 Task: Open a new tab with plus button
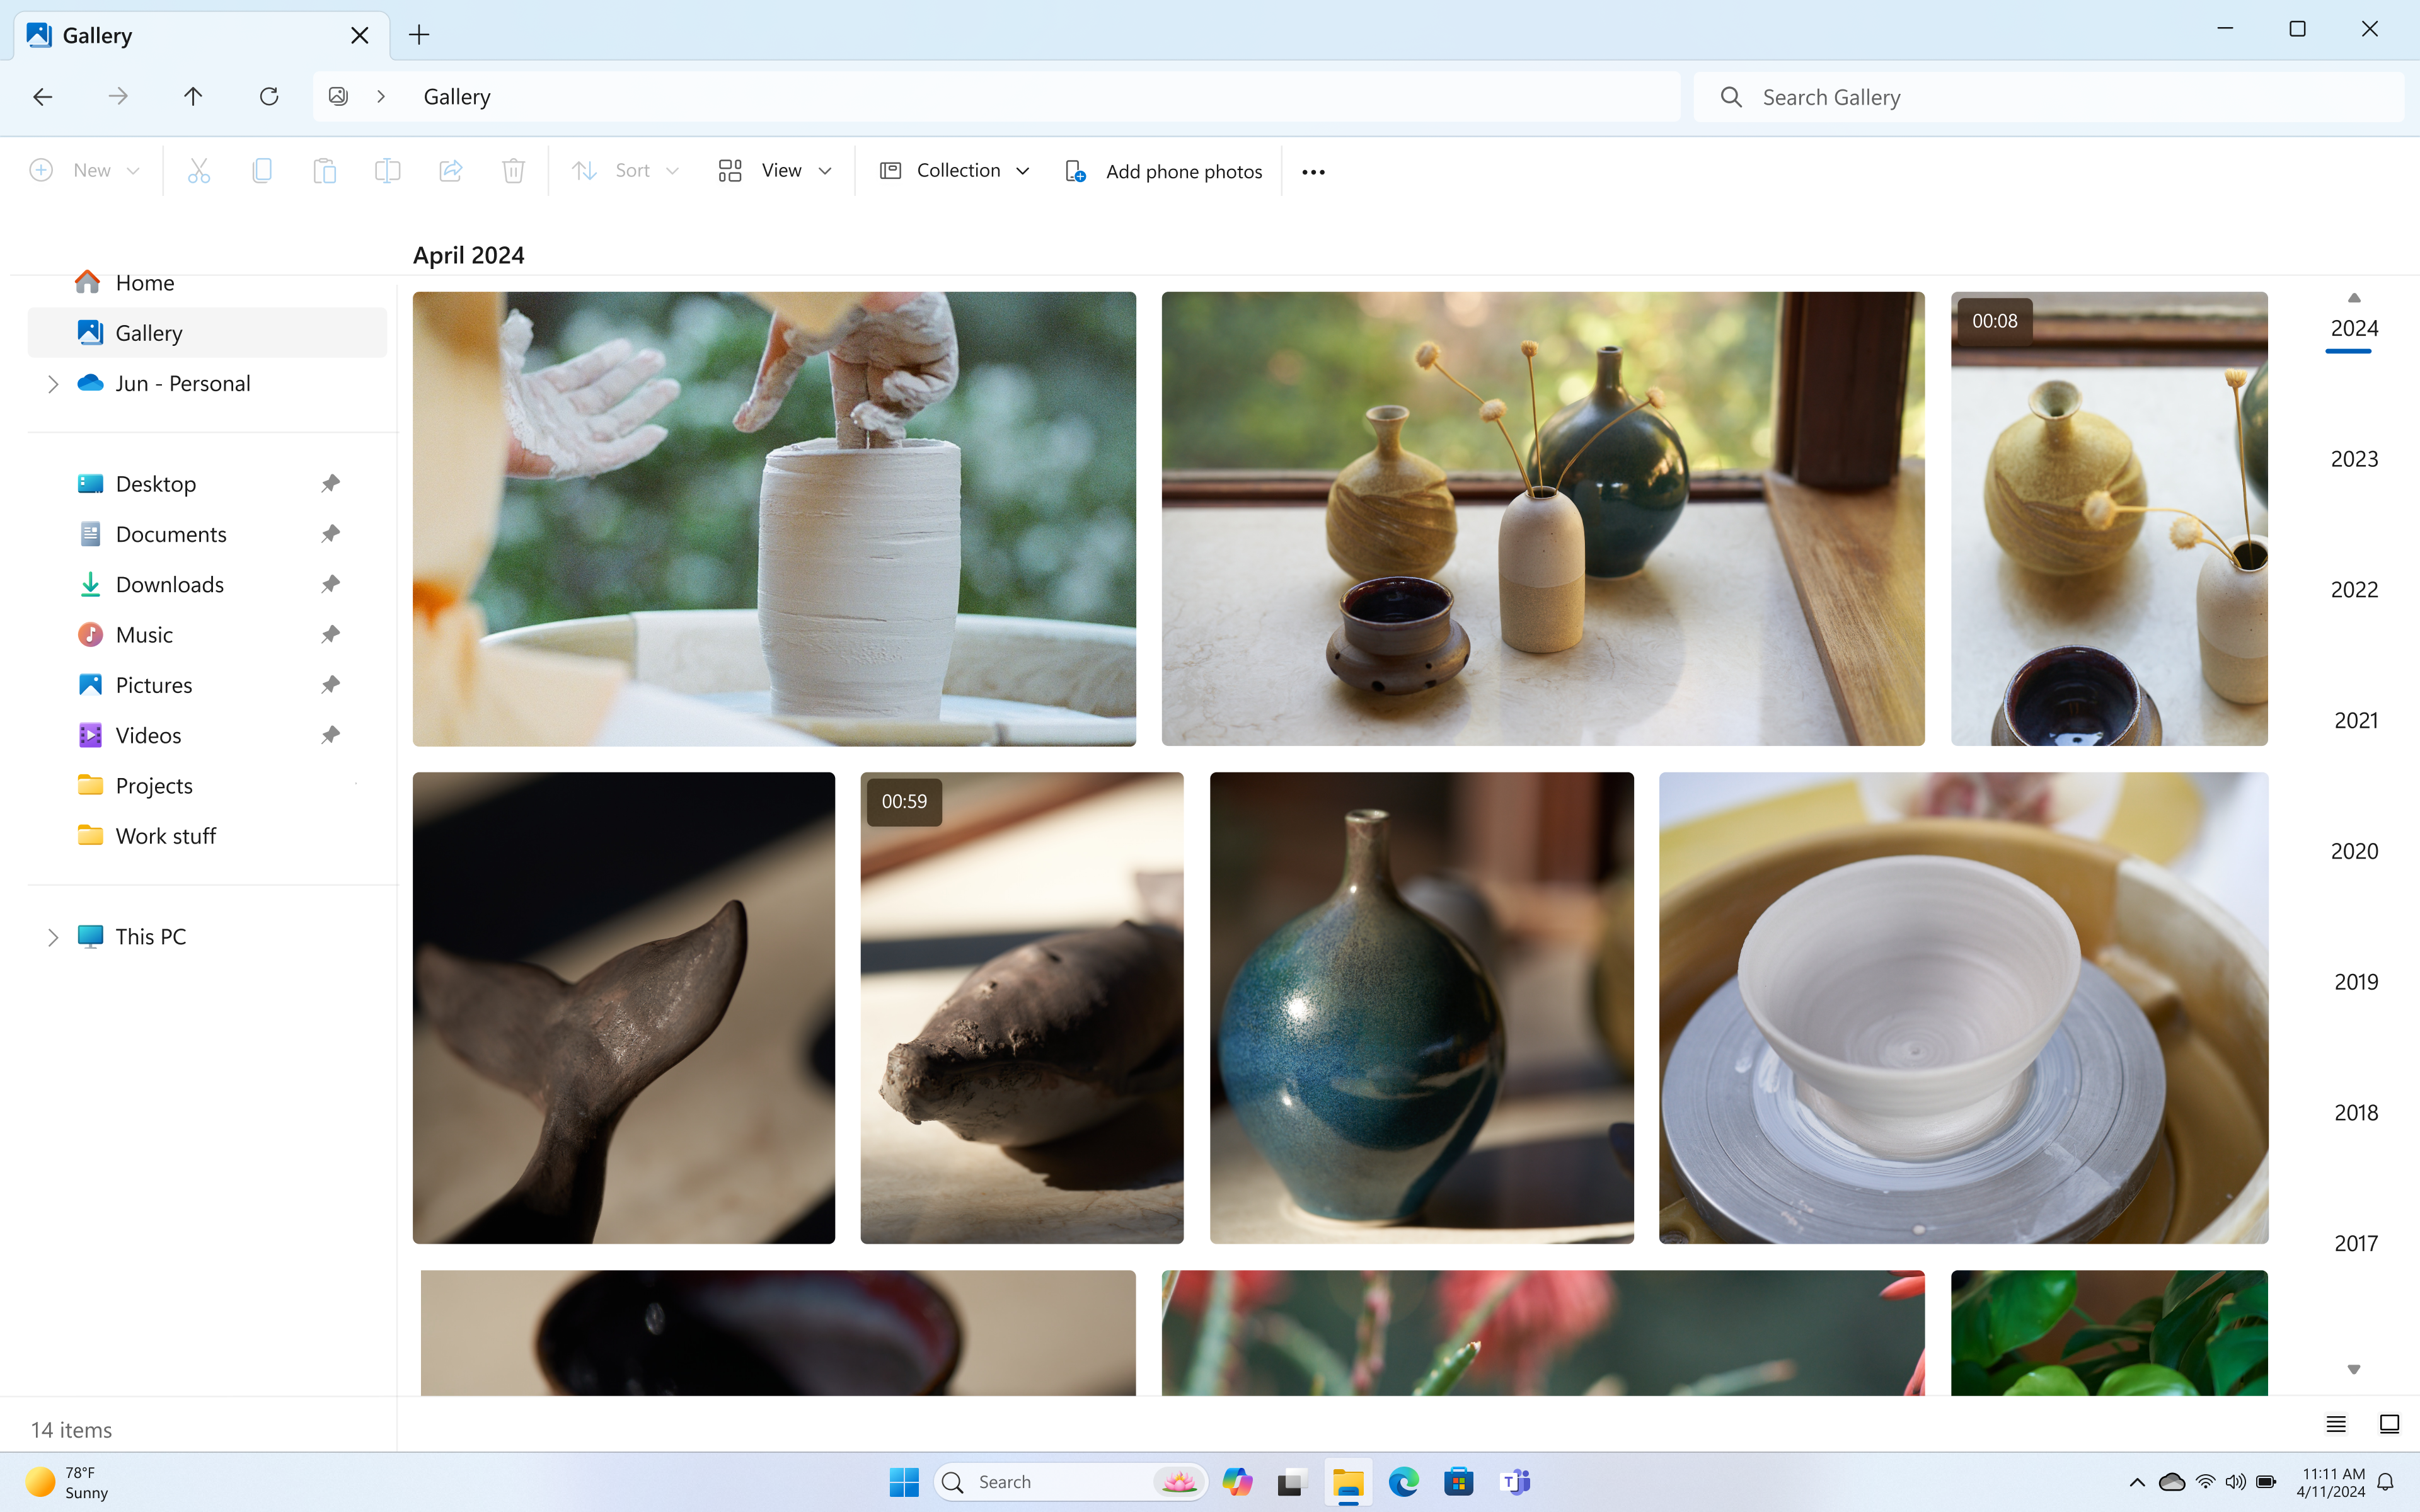419,35
